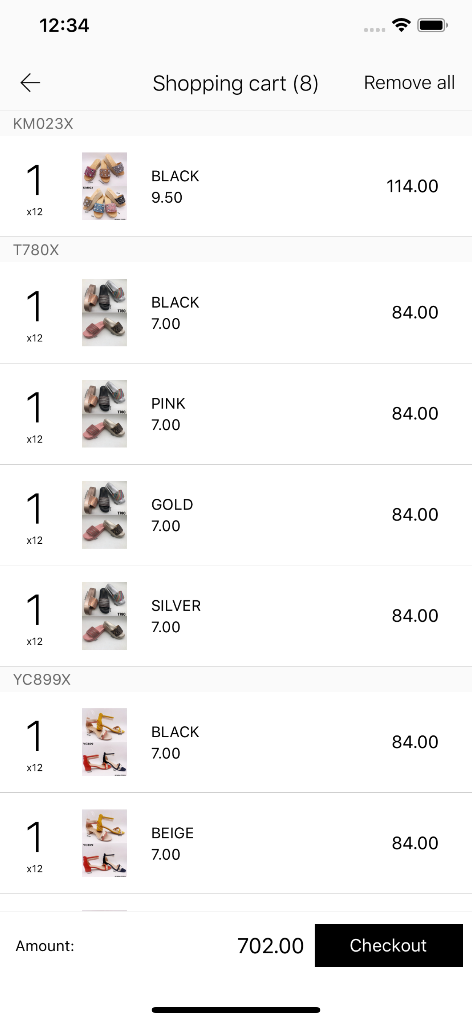
Task: Tap the back arrow icon
Action: click(x=30, y=83)
